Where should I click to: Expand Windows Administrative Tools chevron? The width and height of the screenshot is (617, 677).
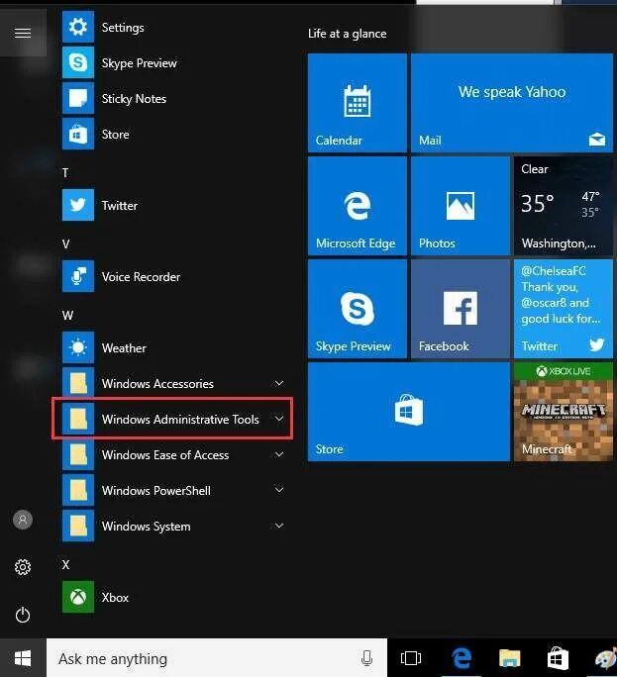[x=279, y=419]
